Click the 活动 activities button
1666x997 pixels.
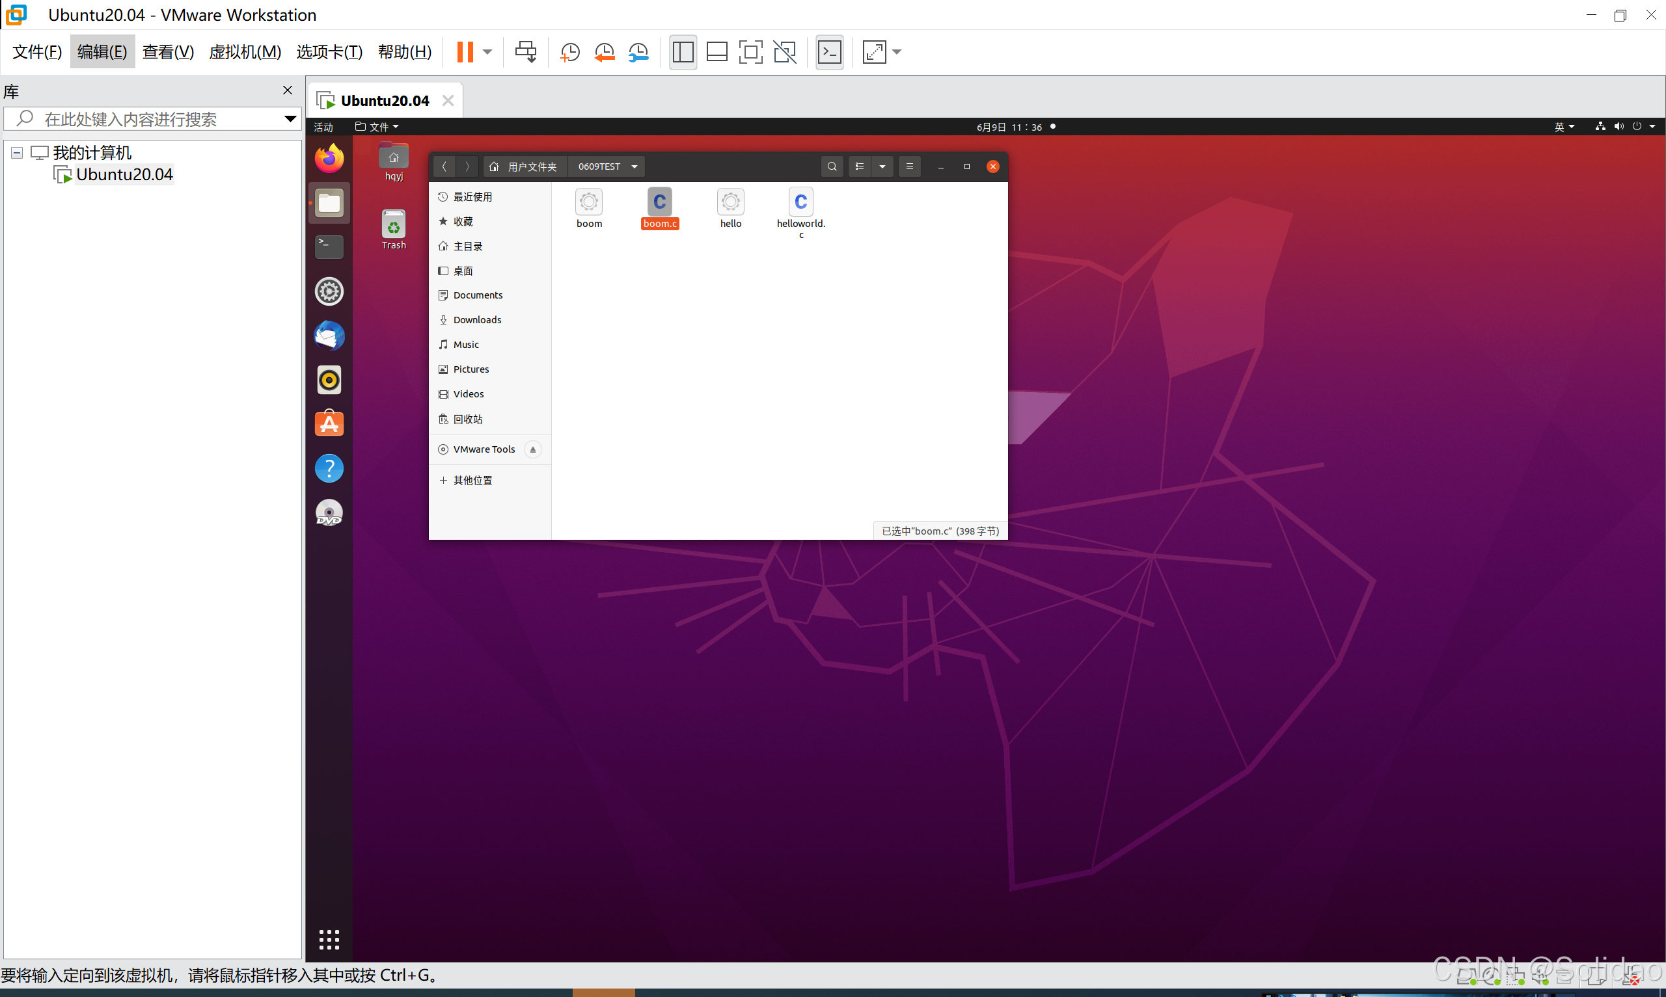pyautogui.click(x=323, y=127)
